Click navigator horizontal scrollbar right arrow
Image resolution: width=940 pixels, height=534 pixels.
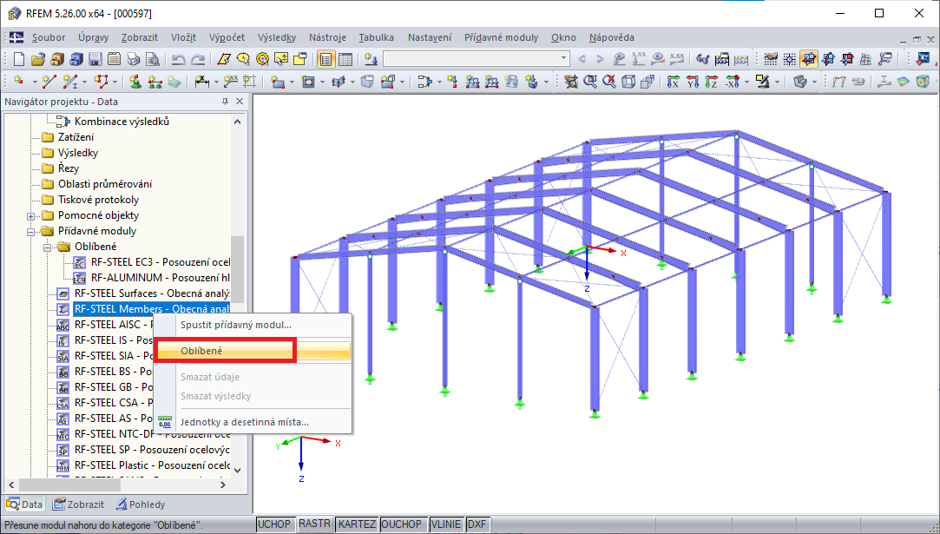pos(223,485)
